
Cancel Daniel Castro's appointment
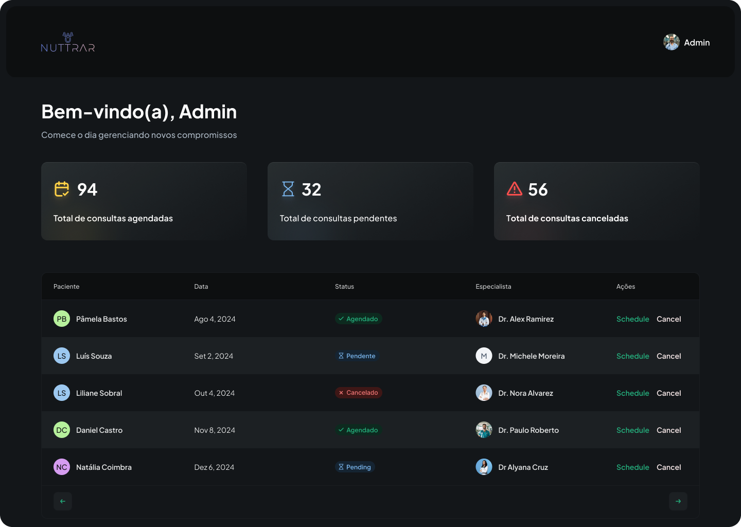click(668, 430)
